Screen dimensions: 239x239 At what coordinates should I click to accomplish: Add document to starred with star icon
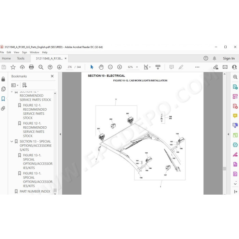(x=13, y=67)
